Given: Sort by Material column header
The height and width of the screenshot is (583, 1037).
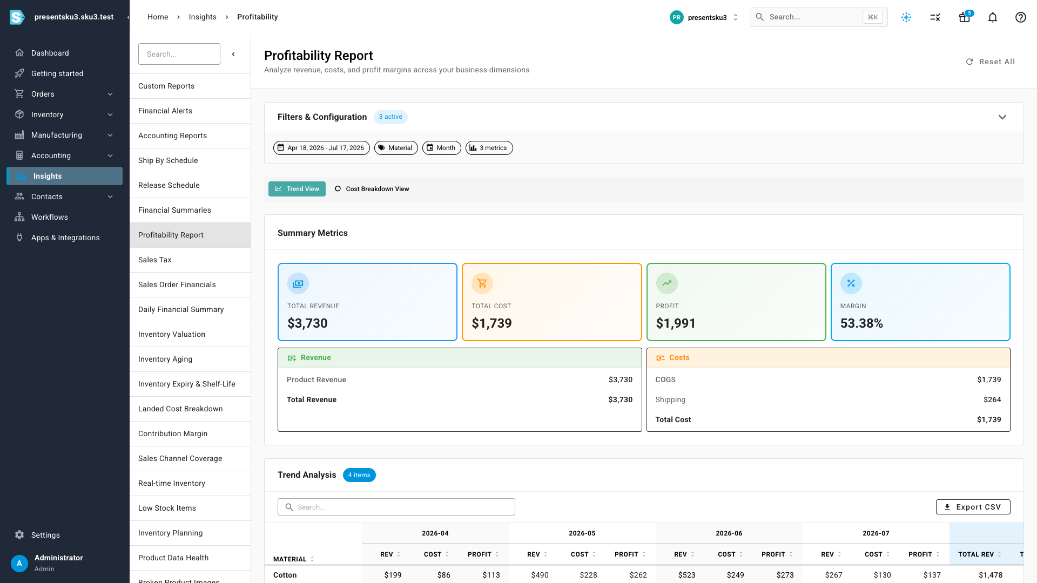Looking at the screenshot, I should (x=293, y=559).
